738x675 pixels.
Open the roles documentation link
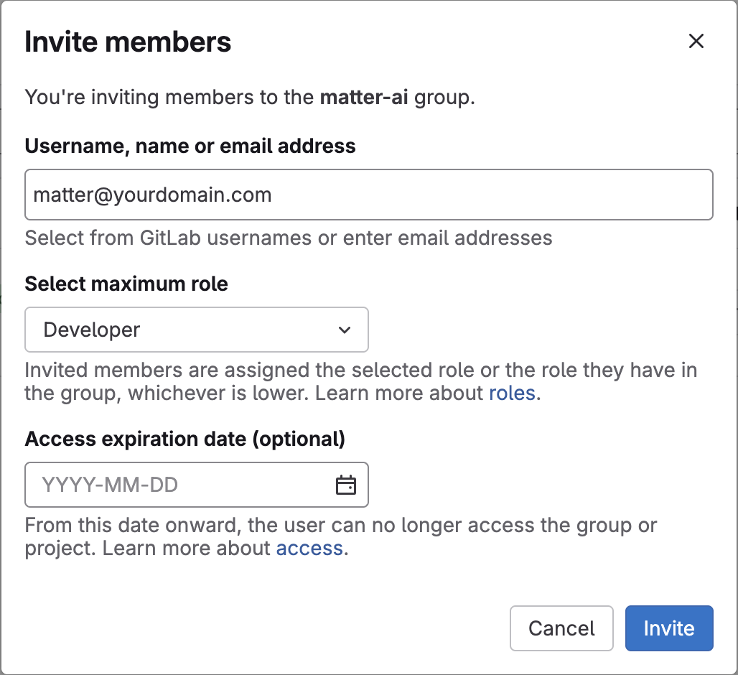(512, 394)
